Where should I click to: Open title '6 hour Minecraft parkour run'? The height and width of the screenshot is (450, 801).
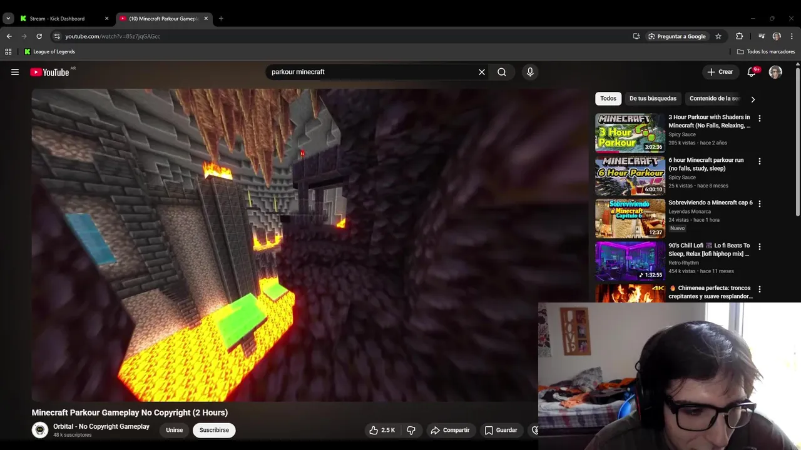point(706,164)
